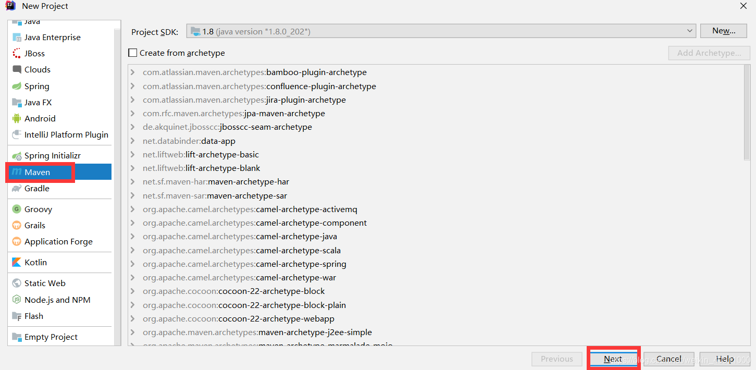Expand camel-archetype-activemq entry
Image resolution: width=756 pixels, height=370 pixels.
point(133,209)
